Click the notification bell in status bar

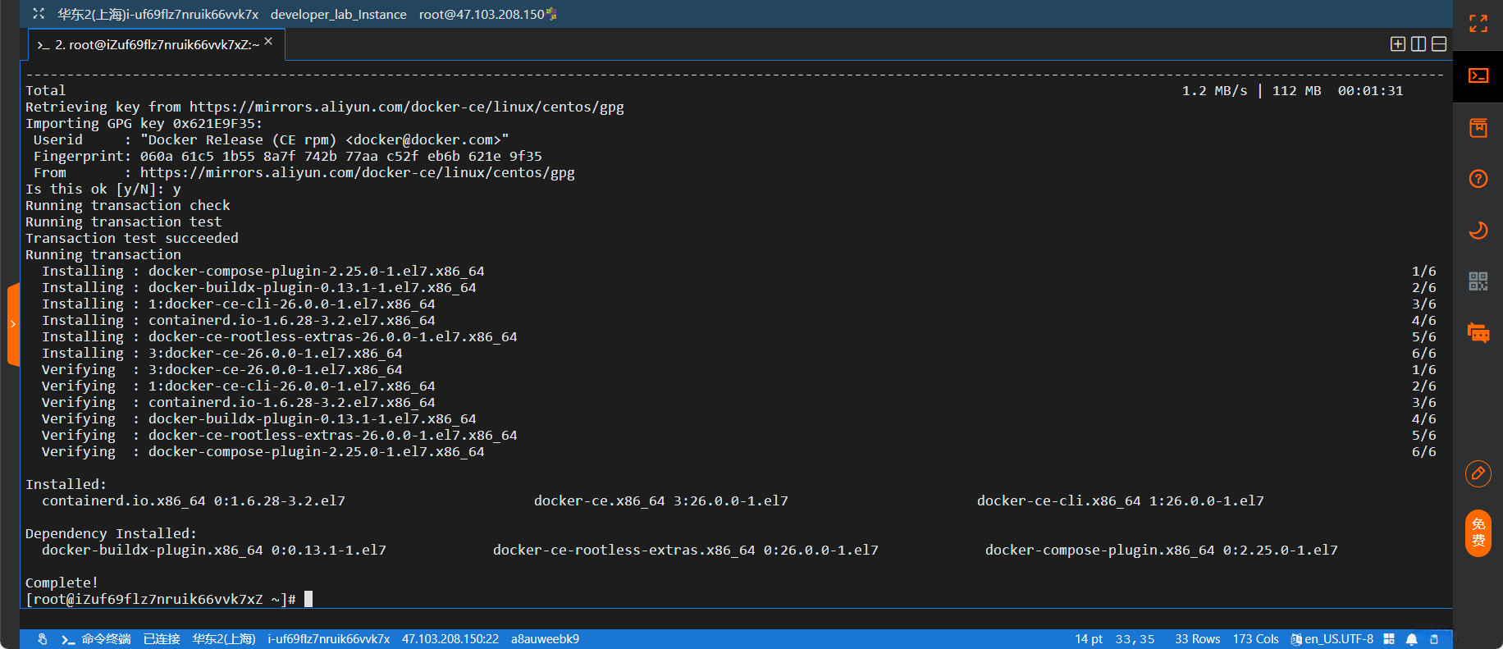pos(1412,639)
